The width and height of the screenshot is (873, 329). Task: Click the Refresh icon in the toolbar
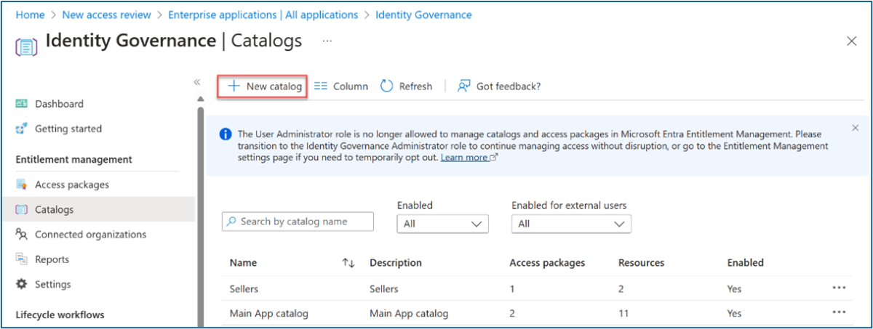coord(387,86)
